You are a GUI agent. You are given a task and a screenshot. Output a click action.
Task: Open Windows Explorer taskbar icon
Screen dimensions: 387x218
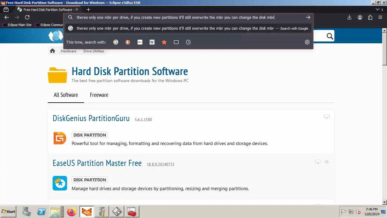pyautogui.click(x=56, y=211)
